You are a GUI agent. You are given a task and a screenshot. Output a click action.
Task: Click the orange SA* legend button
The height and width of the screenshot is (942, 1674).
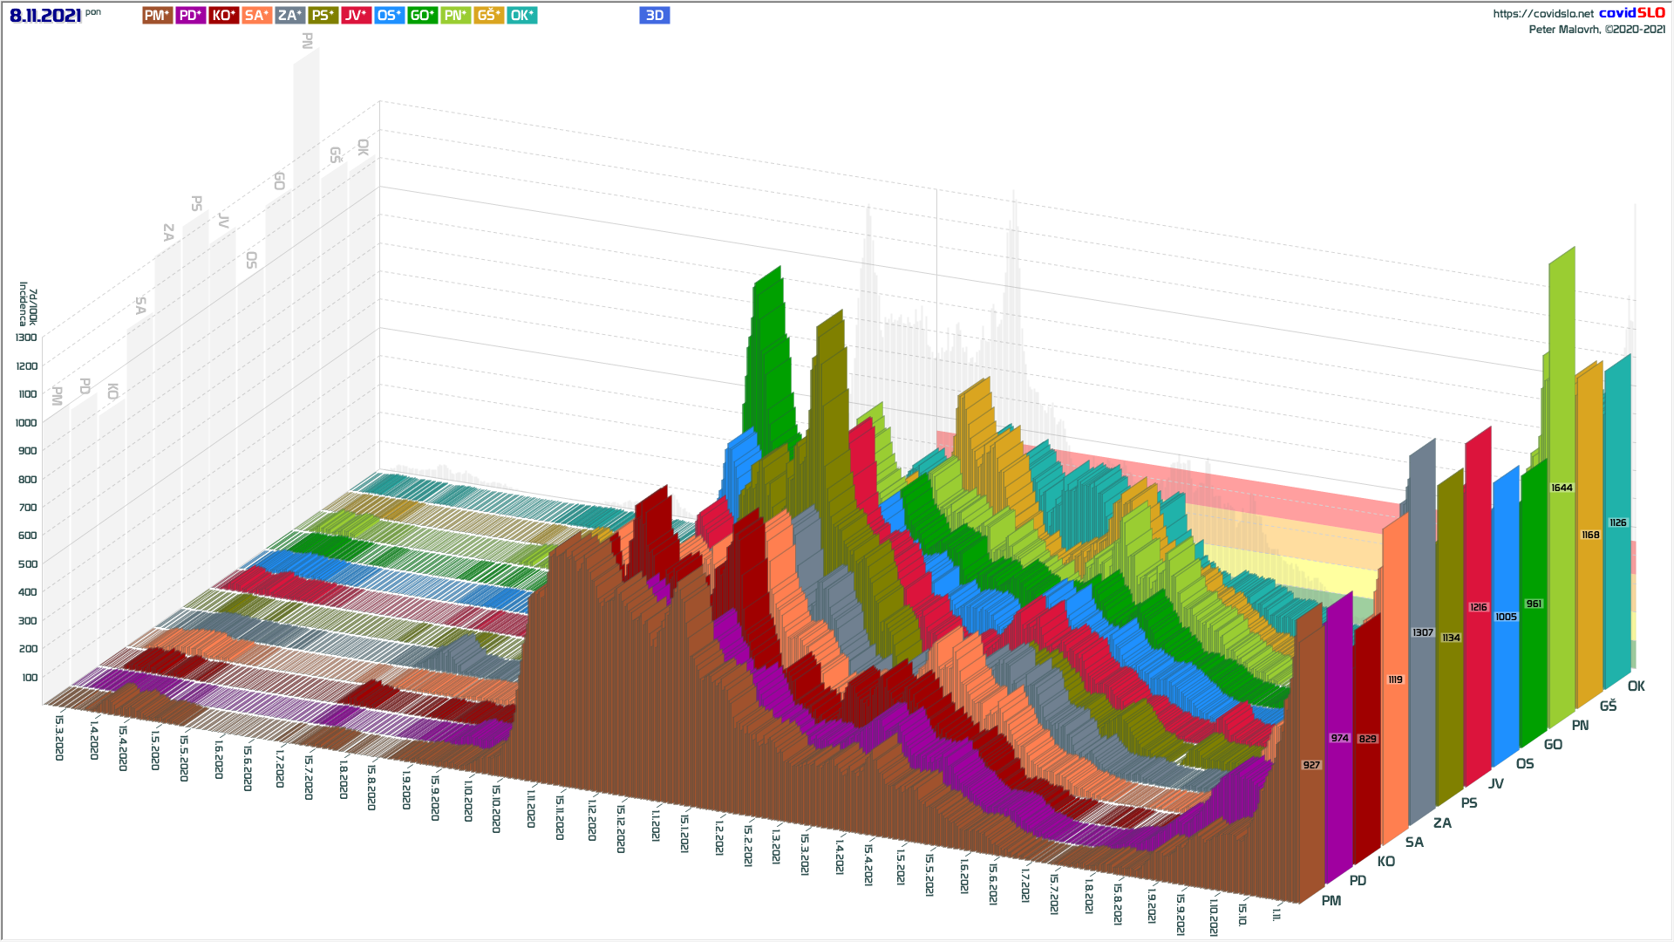(x=256, y=16)
